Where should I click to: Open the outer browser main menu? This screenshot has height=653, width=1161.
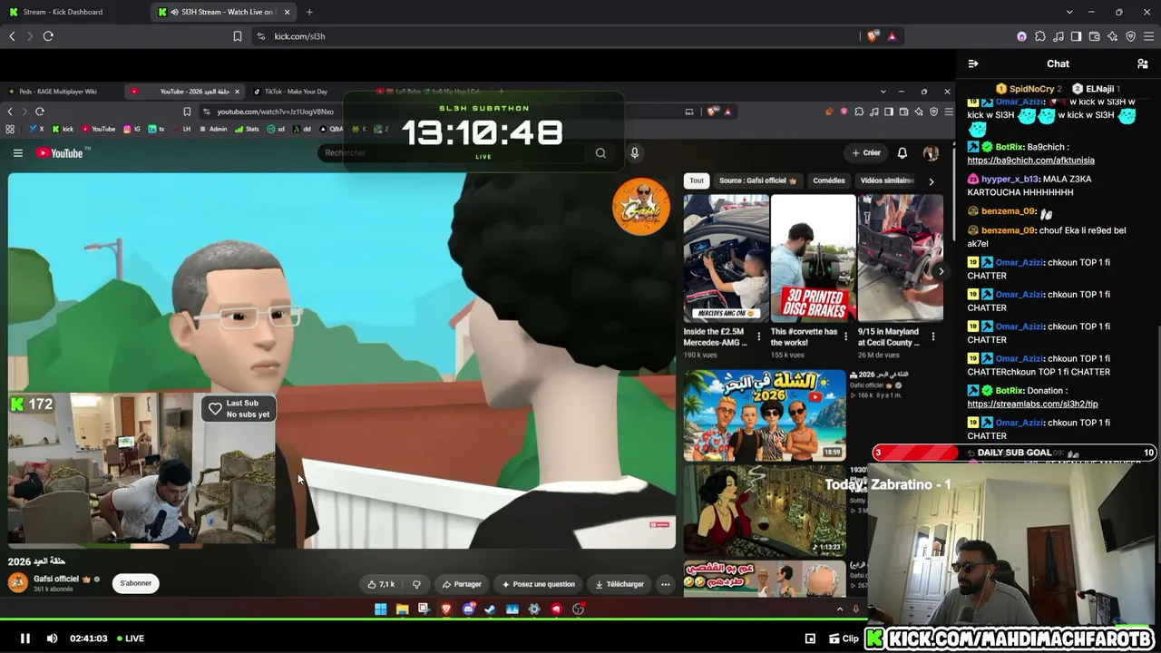1149,36
